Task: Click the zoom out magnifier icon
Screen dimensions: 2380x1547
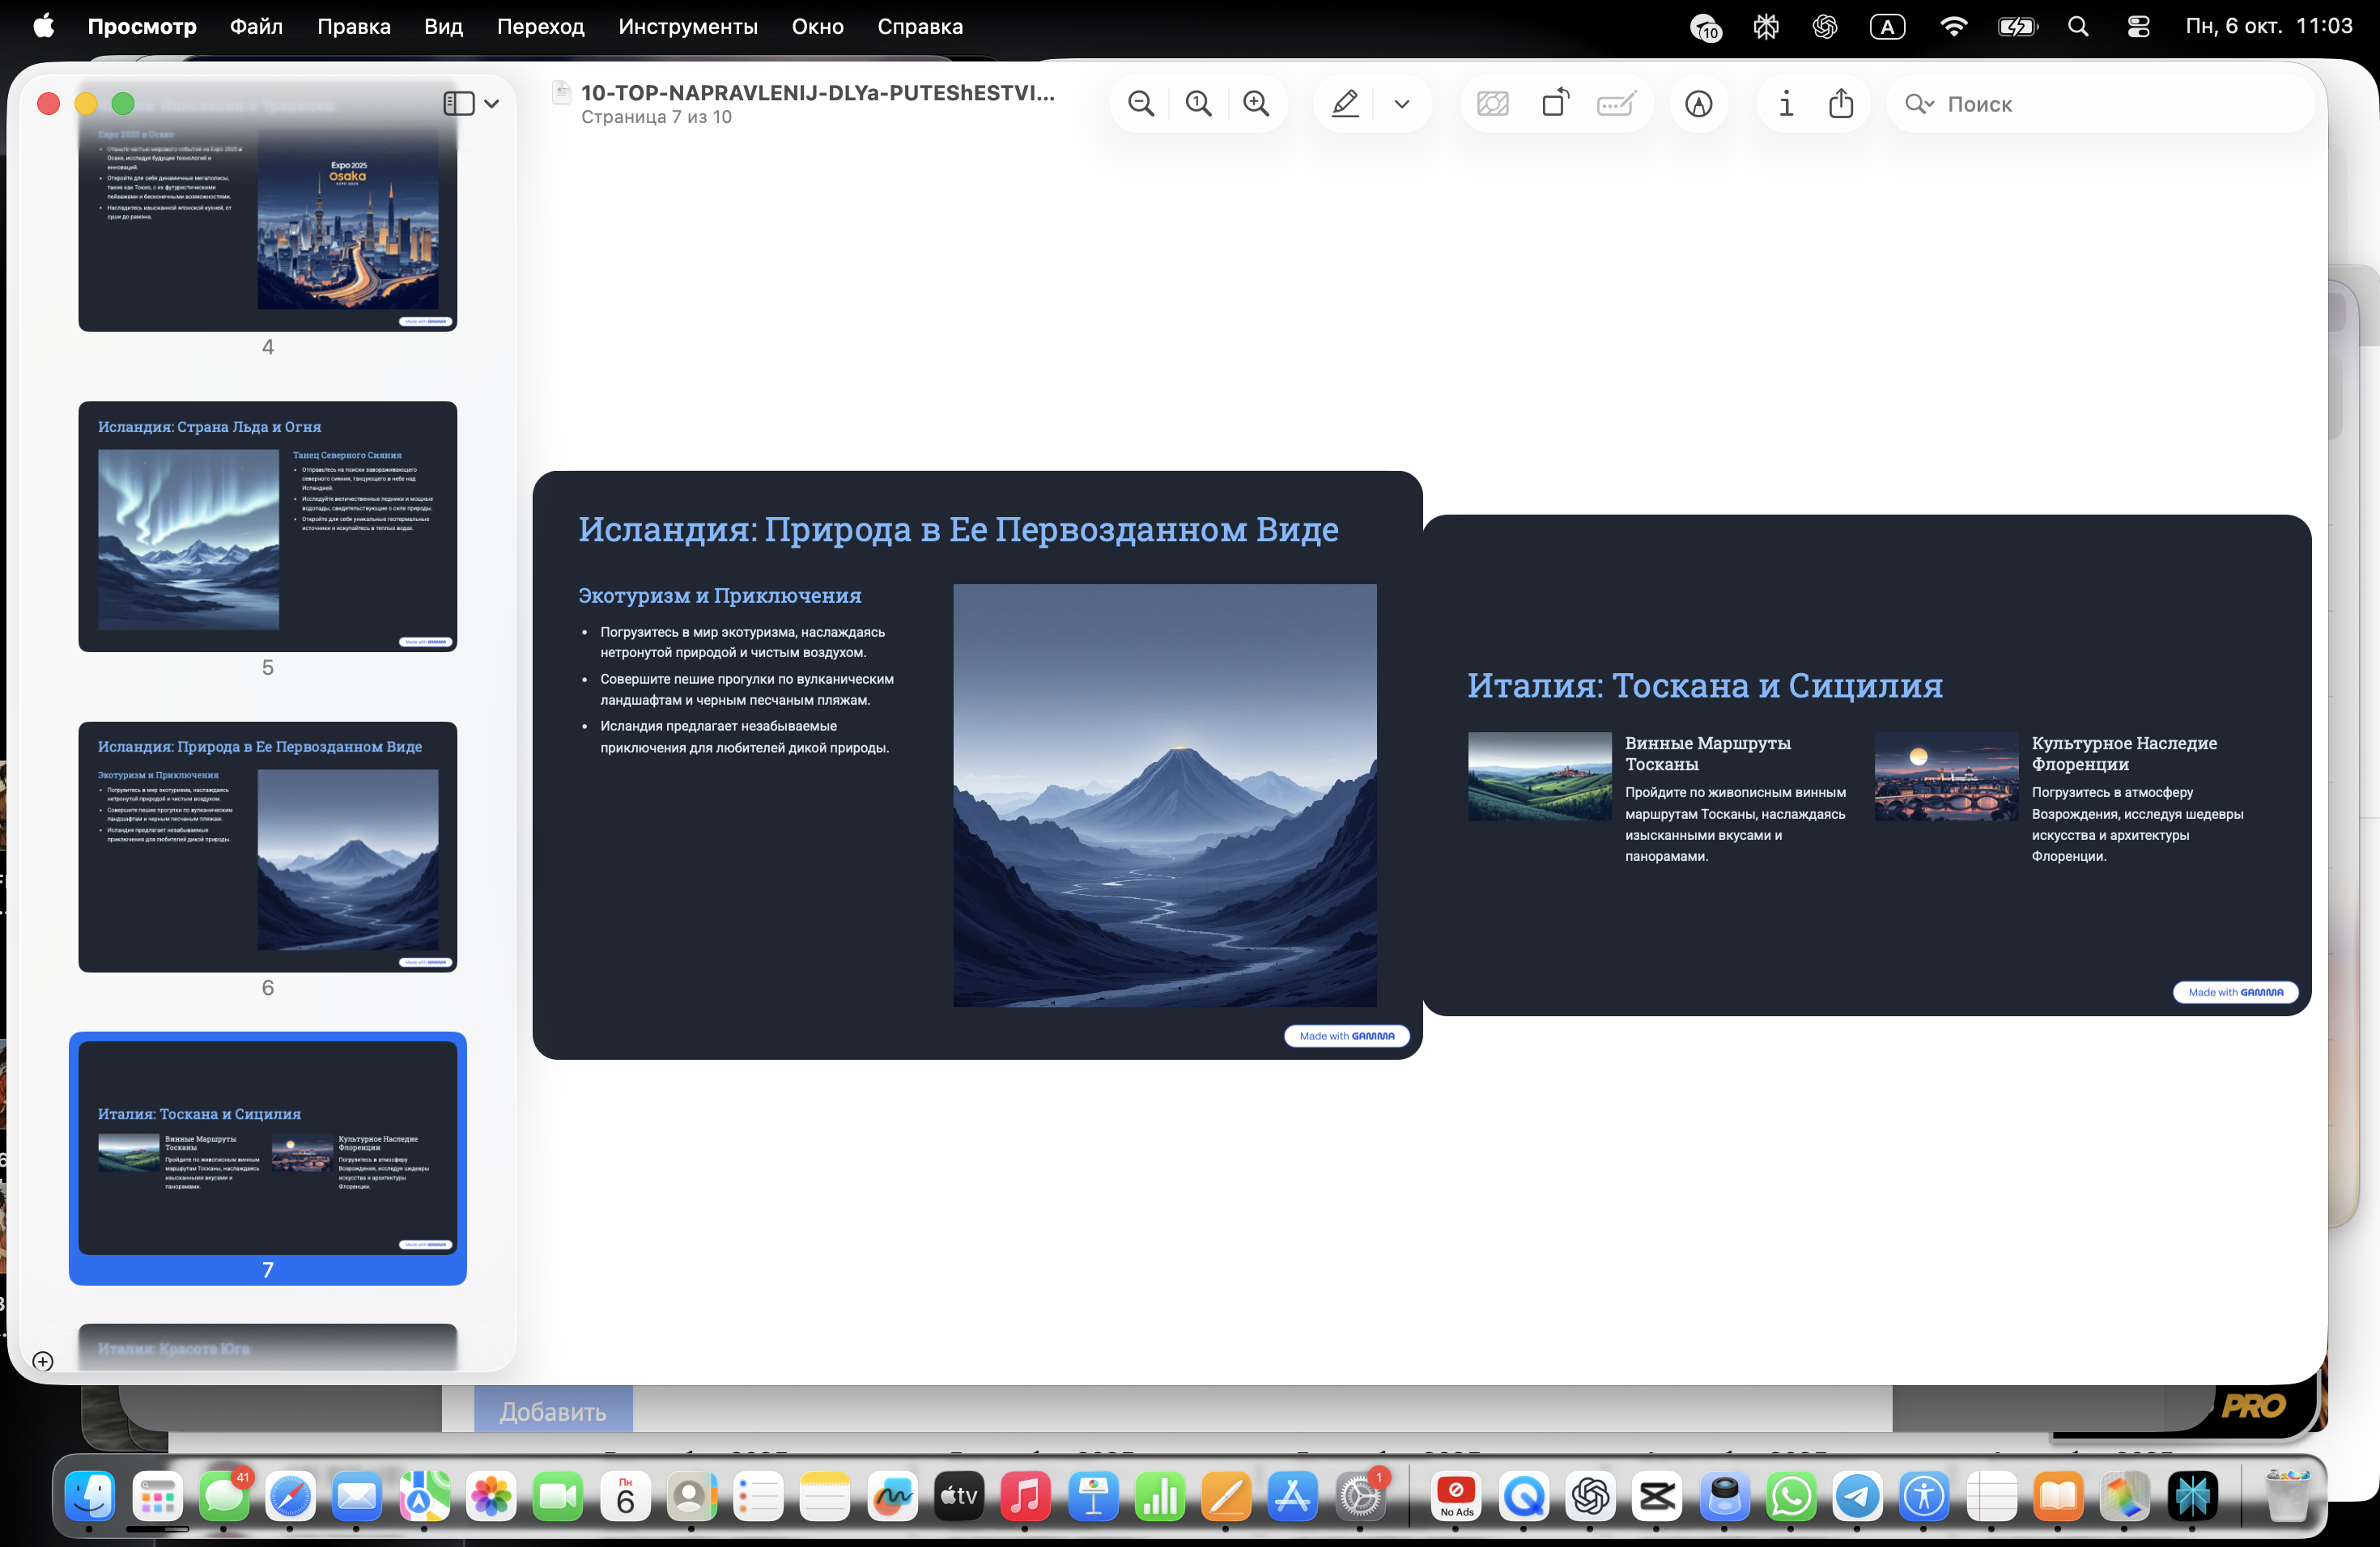Action: tap(1140, 104)
